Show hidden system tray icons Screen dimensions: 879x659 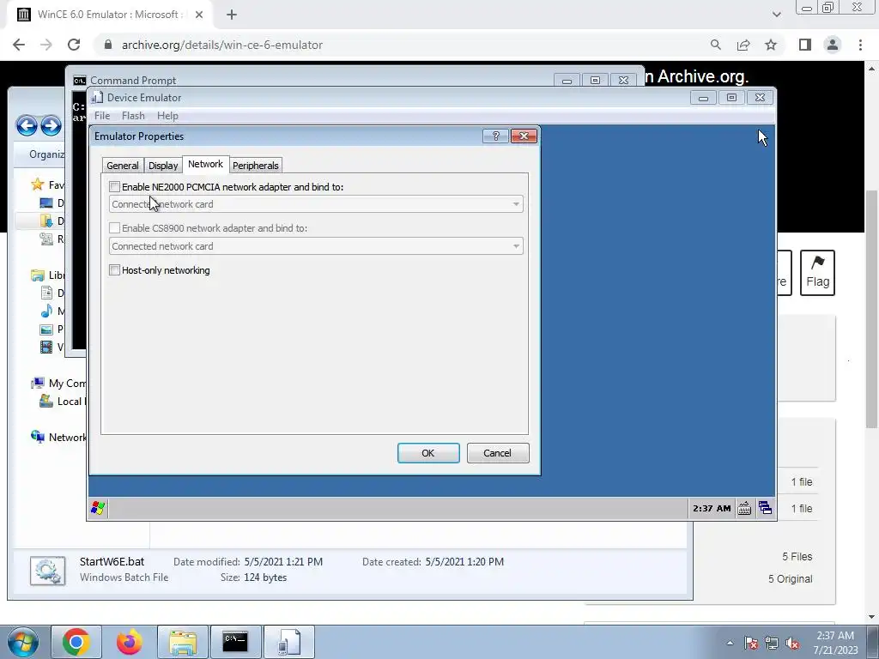click(730, 643)
